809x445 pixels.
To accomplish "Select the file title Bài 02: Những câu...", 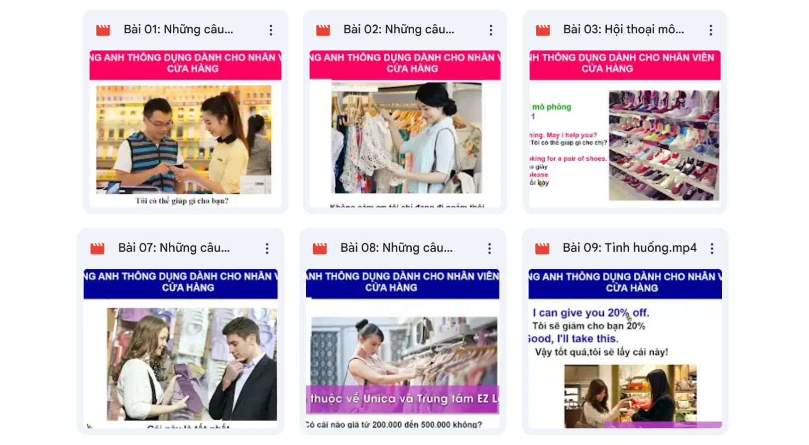I will click(399, 29).
